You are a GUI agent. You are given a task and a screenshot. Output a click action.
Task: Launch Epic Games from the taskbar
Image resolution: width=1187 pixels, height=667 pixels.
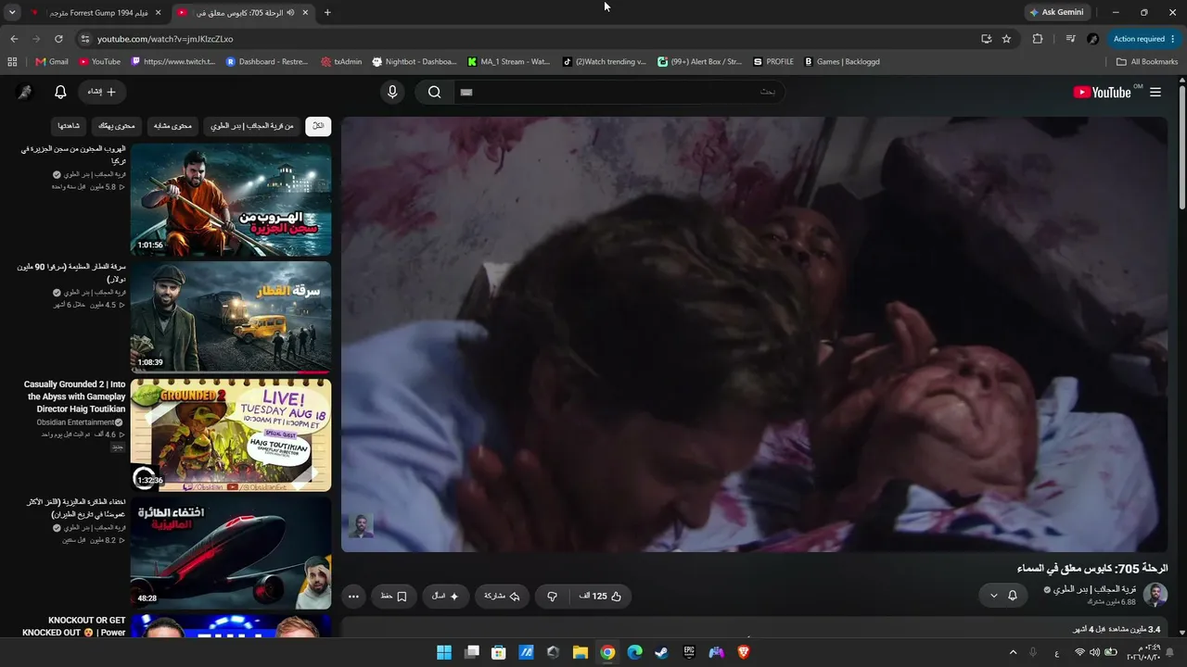(689, 652)
